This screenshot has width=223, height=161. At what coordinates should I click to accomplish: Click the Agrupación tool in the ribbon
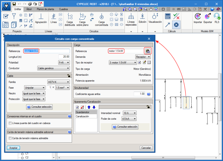(x=41, y=18)
